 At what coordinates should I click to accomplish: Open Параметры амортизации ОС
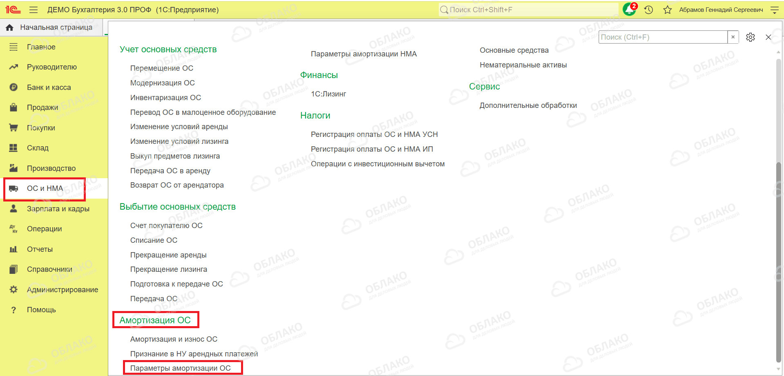pyautogui.click(x=181, y=368)
